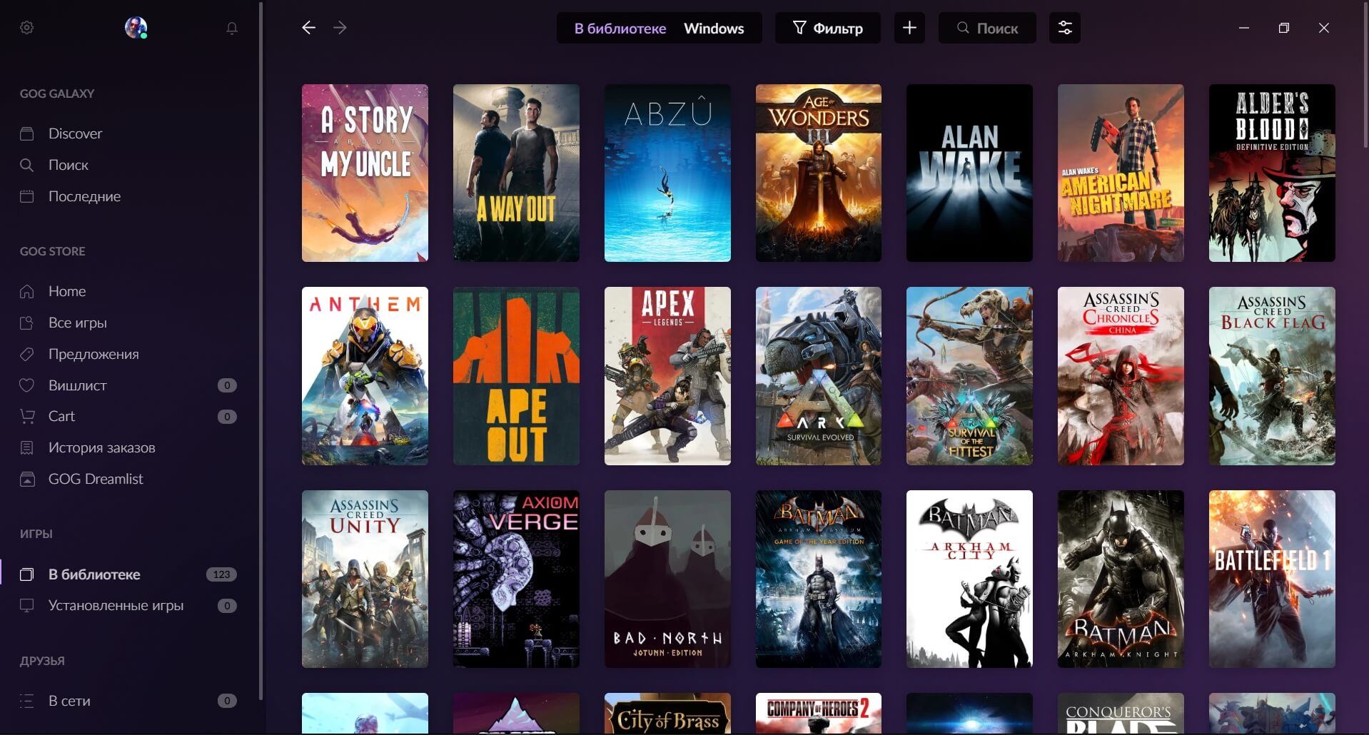Open the Cart in sidebar

coord(61,416)
